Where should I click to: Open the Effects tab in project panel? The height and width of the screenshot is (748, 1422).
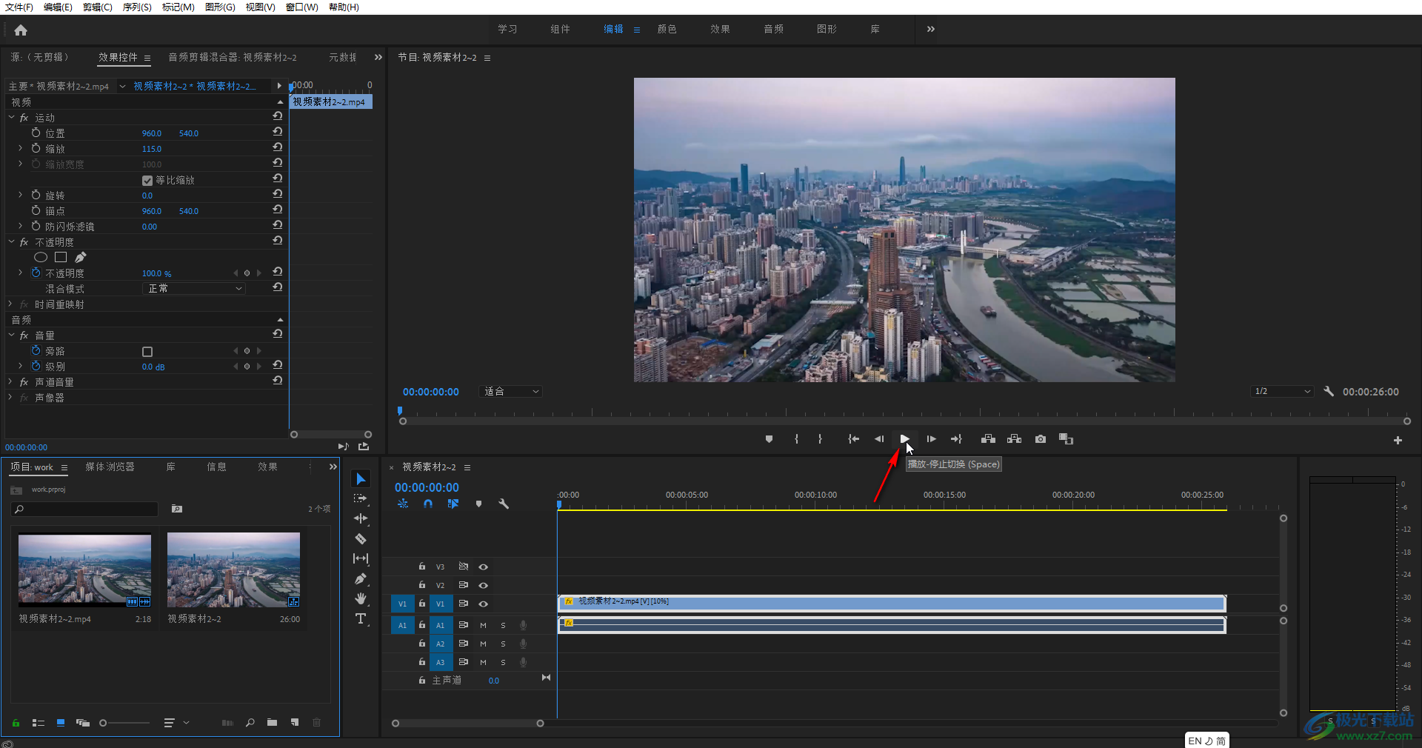tap(267, 467)
